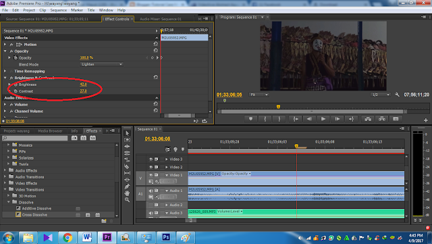Select the Slip tool

(x=128, y=173)
